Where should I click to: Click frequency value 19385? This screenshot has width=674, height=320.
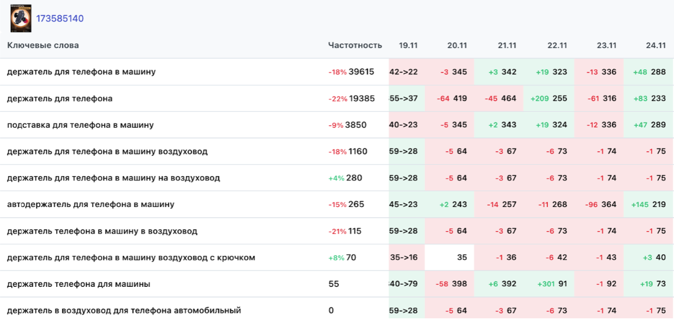tap(362, 98)
